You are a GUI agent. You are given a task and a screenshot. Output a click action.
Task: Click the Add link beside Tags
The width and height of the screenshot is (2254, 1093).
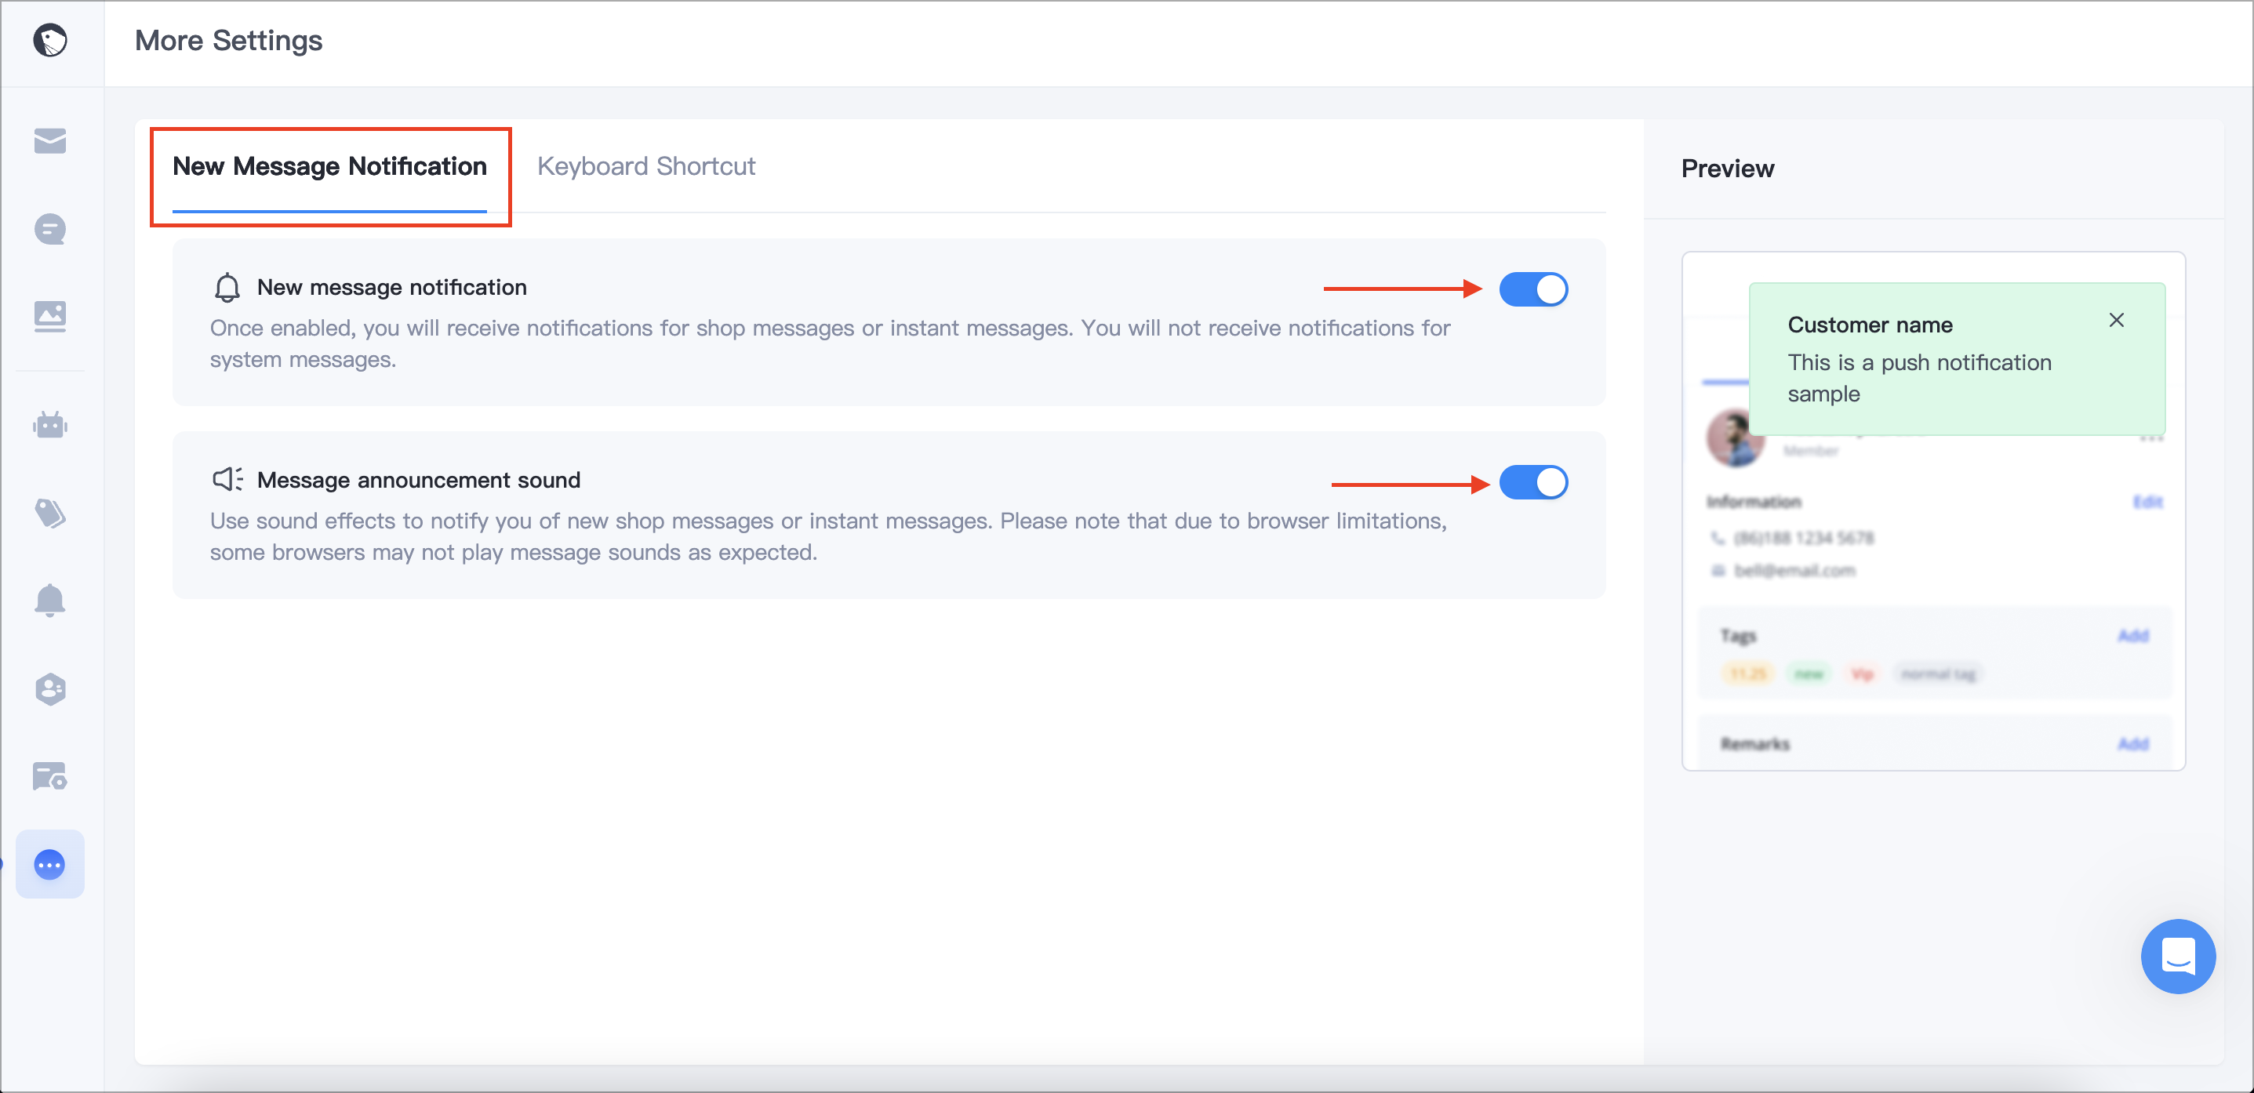pyautogui.click(x=2132, y=635)
